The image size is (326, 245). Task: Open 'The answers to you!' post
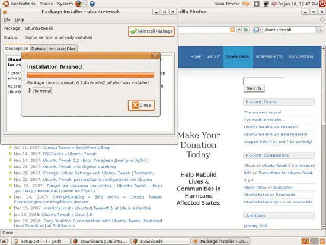(263, 112)
